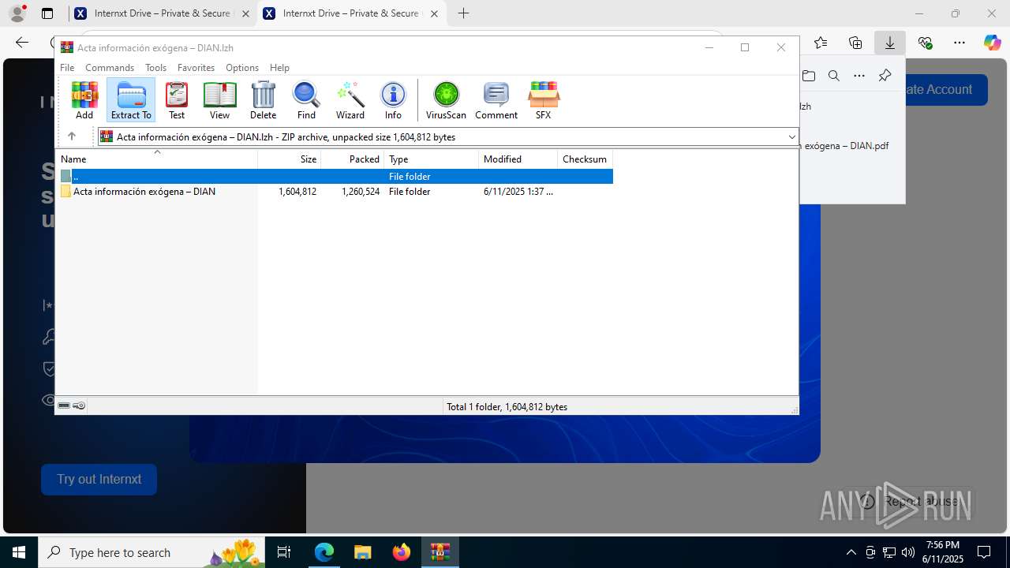Open Copilot in Edge

[x=992, y=43]
